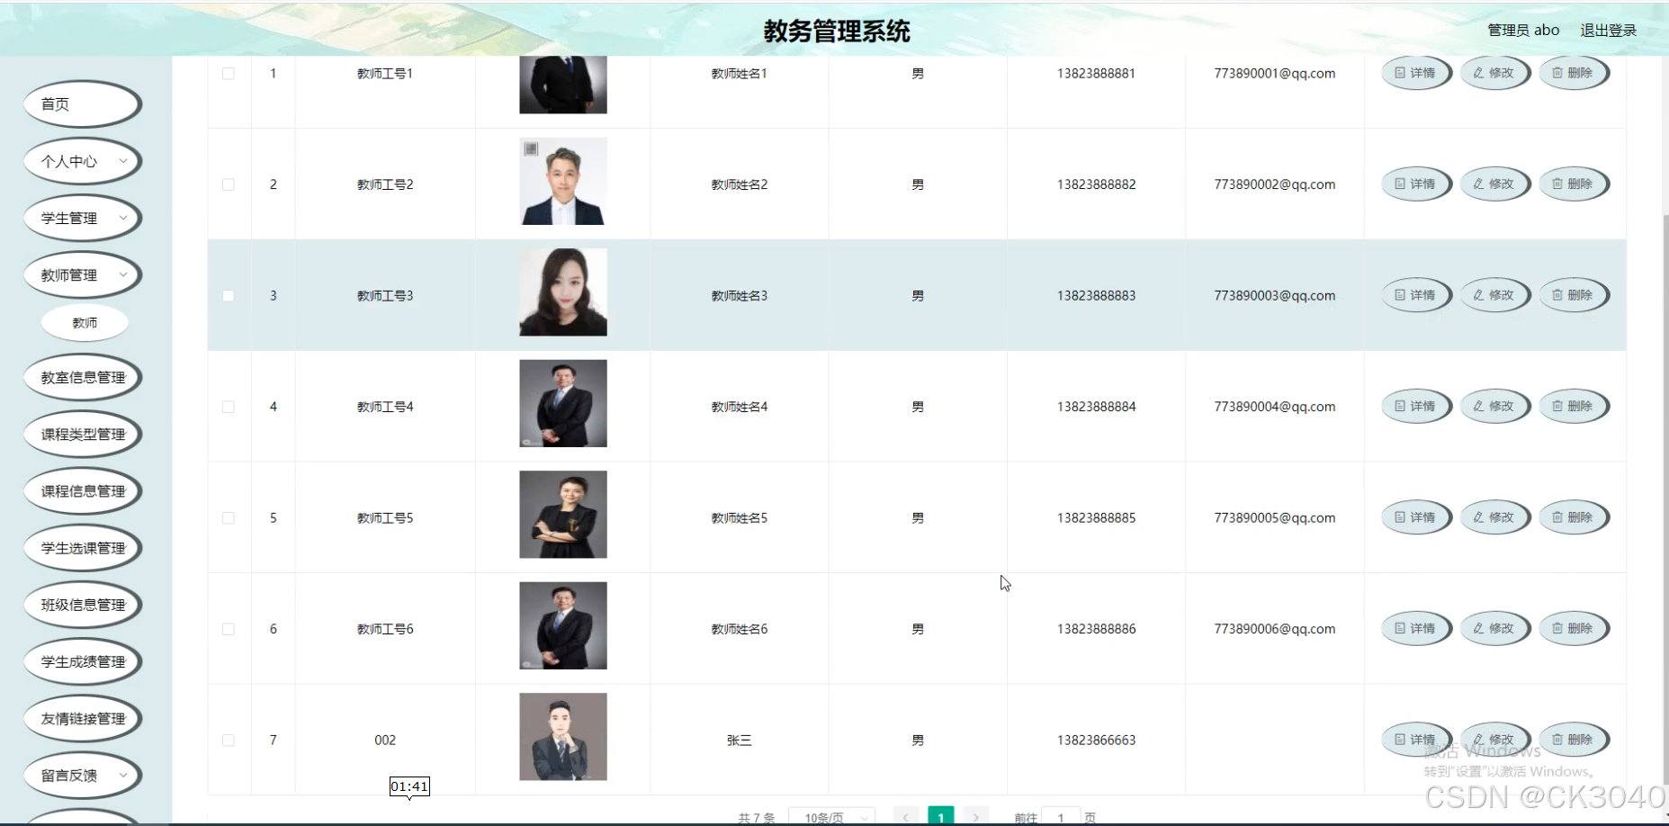Check the checkbox for row 1

(229, 73)
